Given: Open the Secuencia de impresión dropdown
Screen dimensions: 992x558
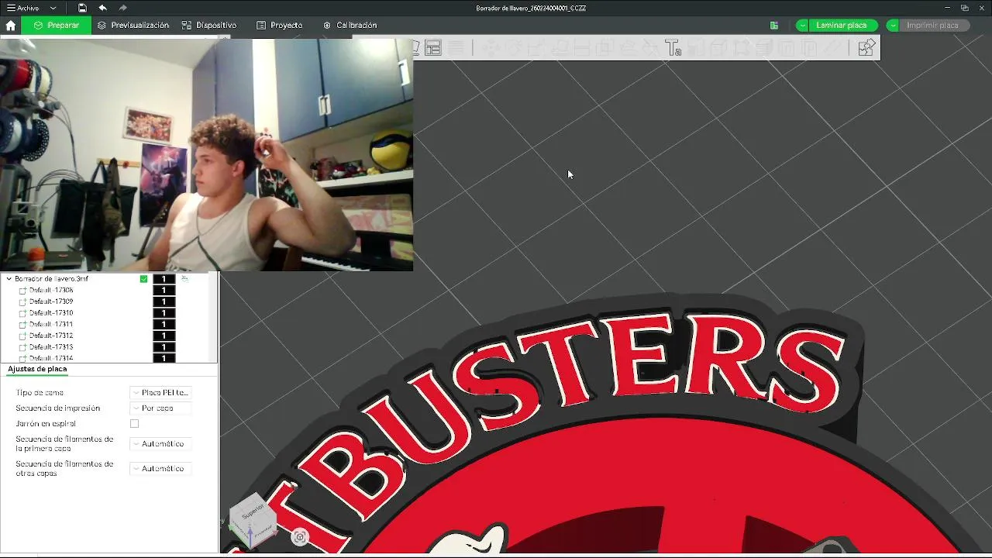Looking at the screenshot, I should click(160, 408).
